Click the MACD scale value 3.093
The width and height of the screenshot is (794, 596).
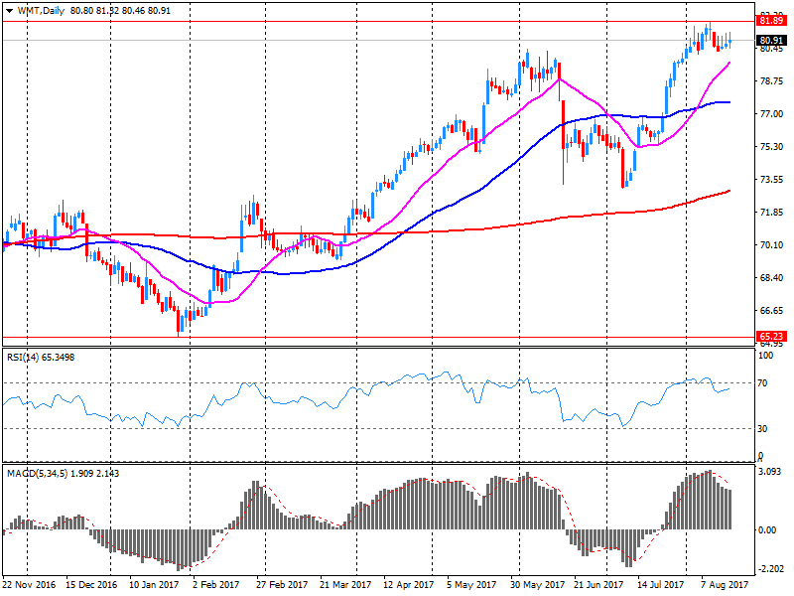coord(770,471)
